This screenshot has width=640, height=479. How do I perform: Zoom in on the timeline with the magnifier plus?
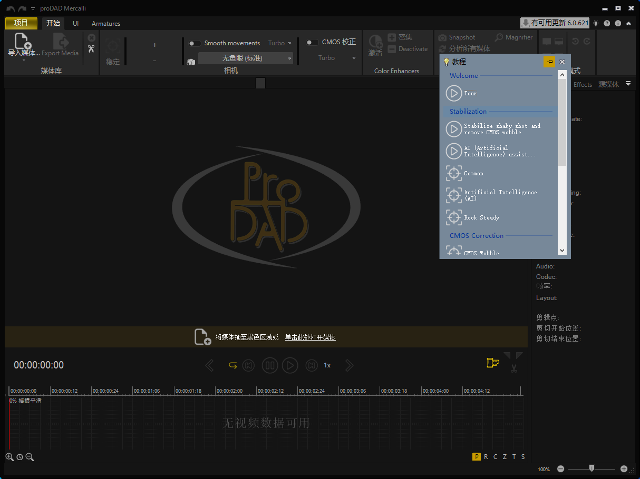tap(9, 457)
